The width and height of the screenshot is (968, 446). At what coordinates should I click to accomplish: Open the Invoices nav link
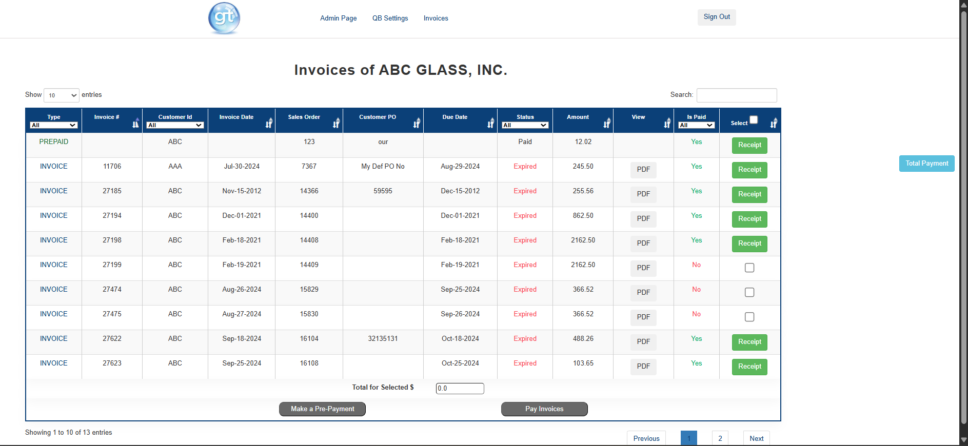(x=436, y=18)
